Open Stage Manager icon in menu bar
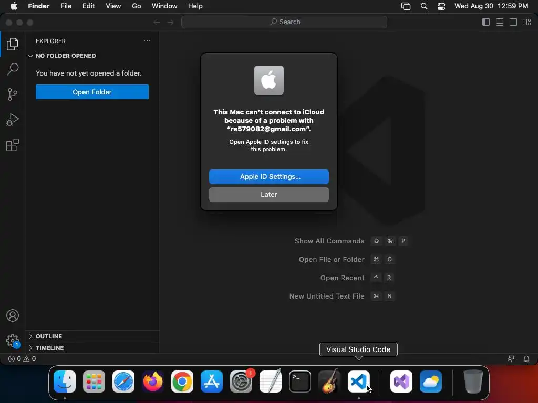 406,6
